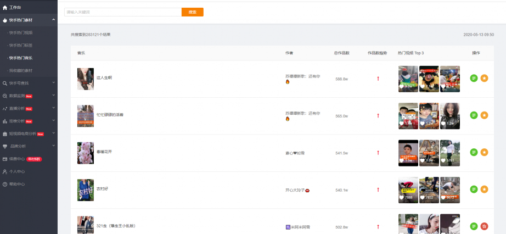Open 春暖花开 video with 1.5w likes
This screenshot has height=234, width=506.
point(408,153)
